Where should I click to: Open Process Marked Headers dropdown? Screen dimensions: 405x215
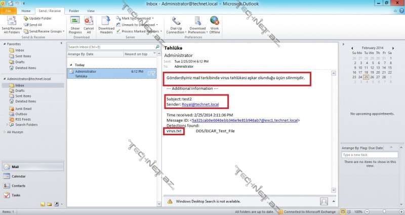(139, 31)
